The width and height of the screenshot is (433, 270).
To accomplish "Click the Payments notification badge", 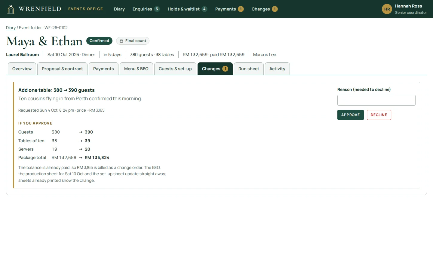I will pyautogui.click(x=241, y=9).
